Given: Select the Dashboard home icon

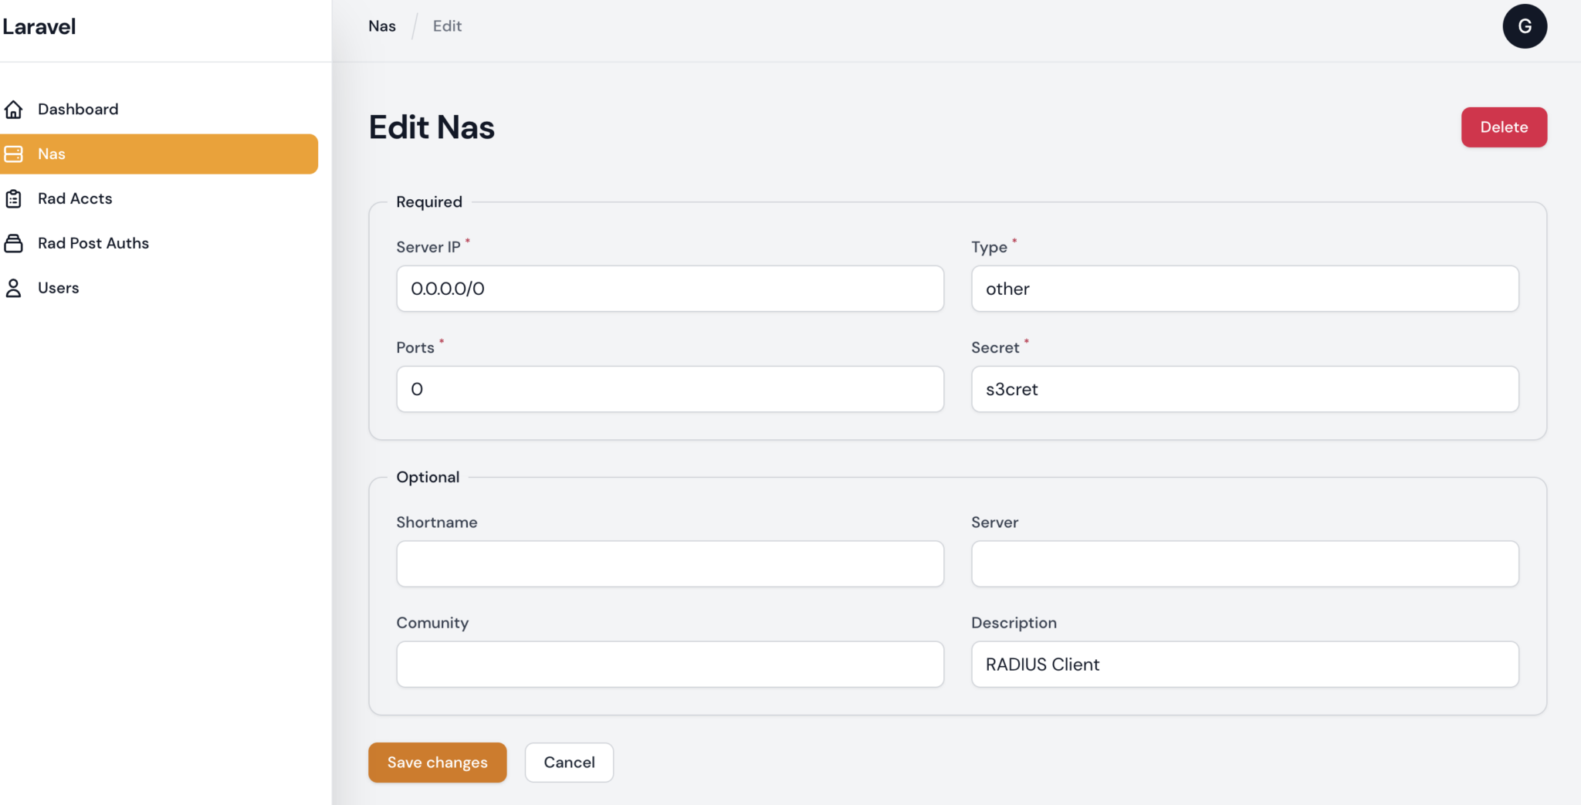Looking at the screenshot, I should click(14, 109).
